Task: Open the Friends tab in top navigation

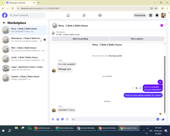Action: [x=84, y=15]
